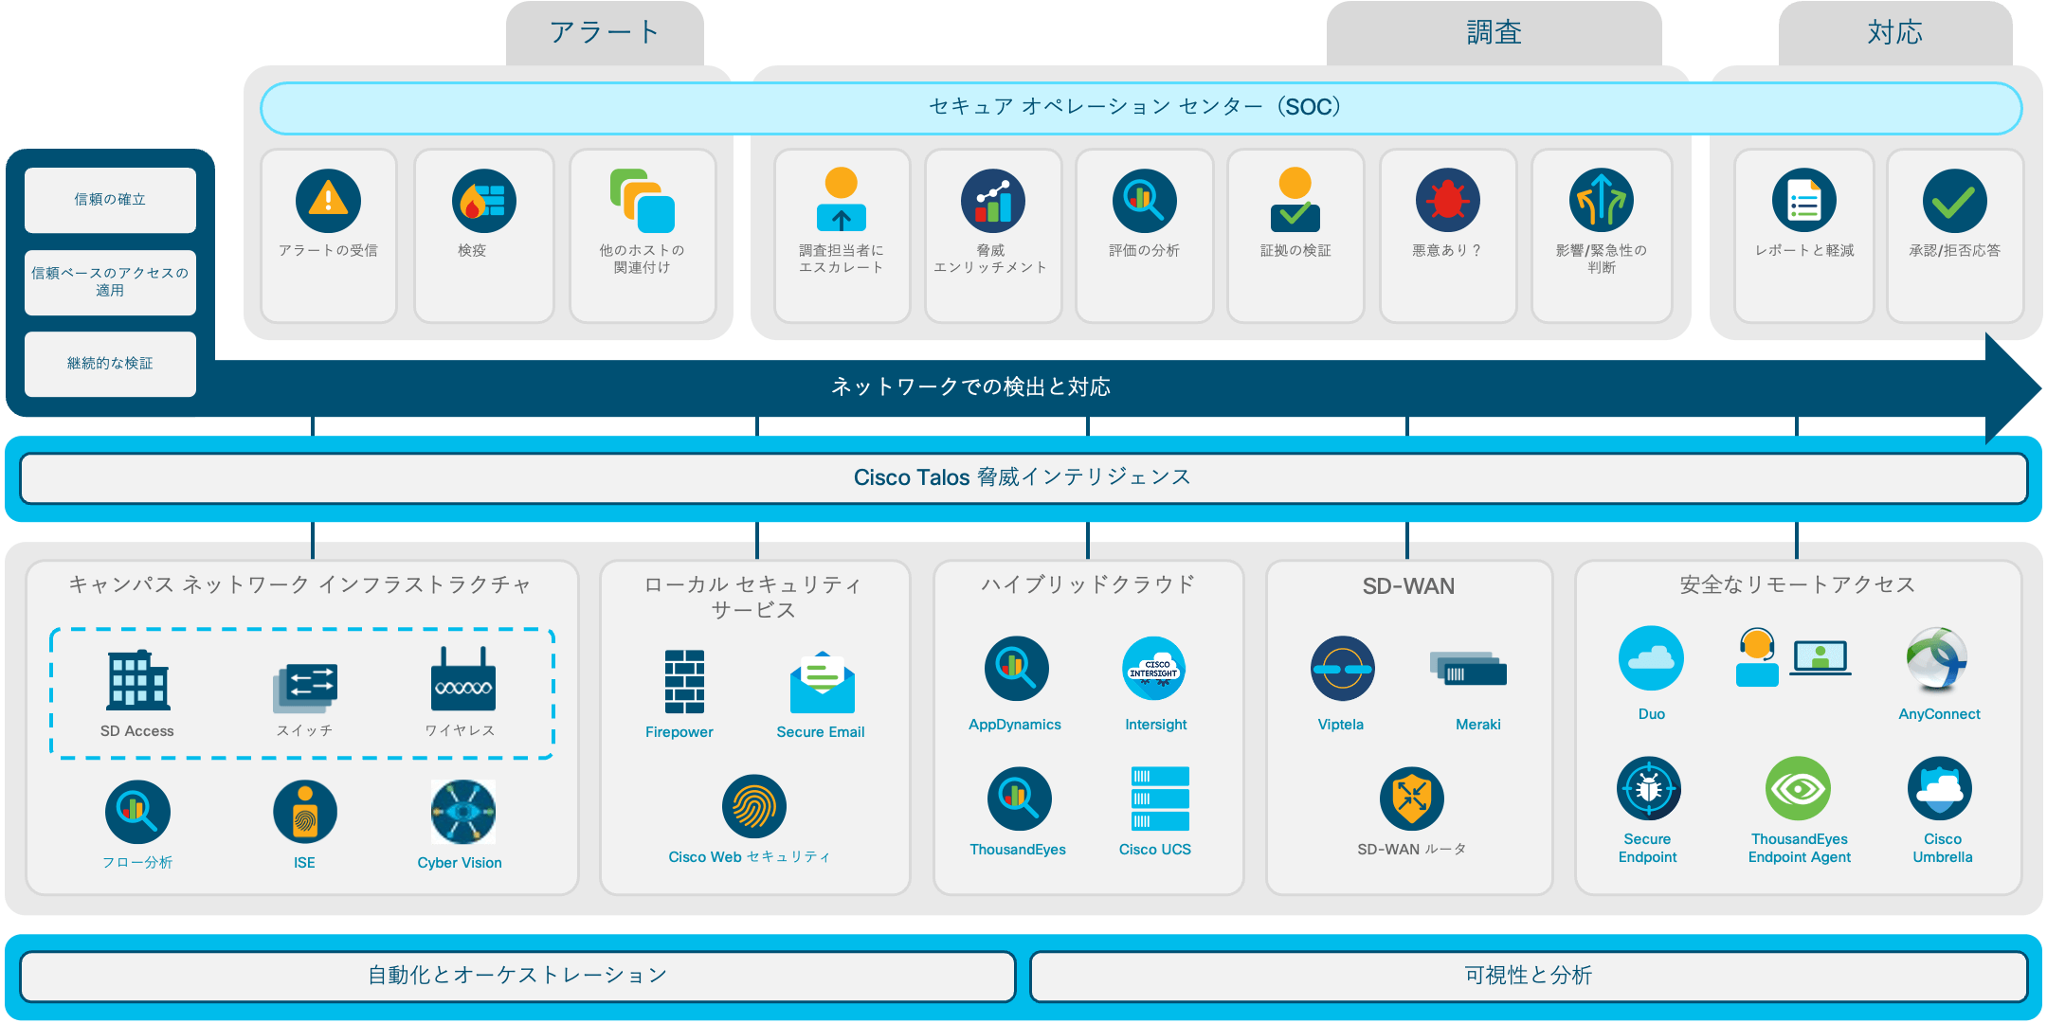Open the フロー分析 magnifier icon
The image size is (2047, 1023).
(x=138, y=812)
